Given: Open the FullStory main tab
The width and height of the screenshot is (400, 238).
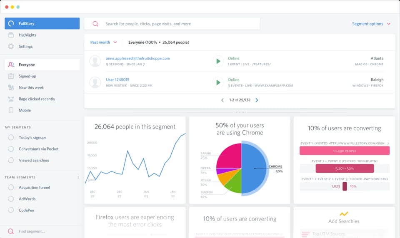Looking at the screenshot, I should [x=42, y=23].
